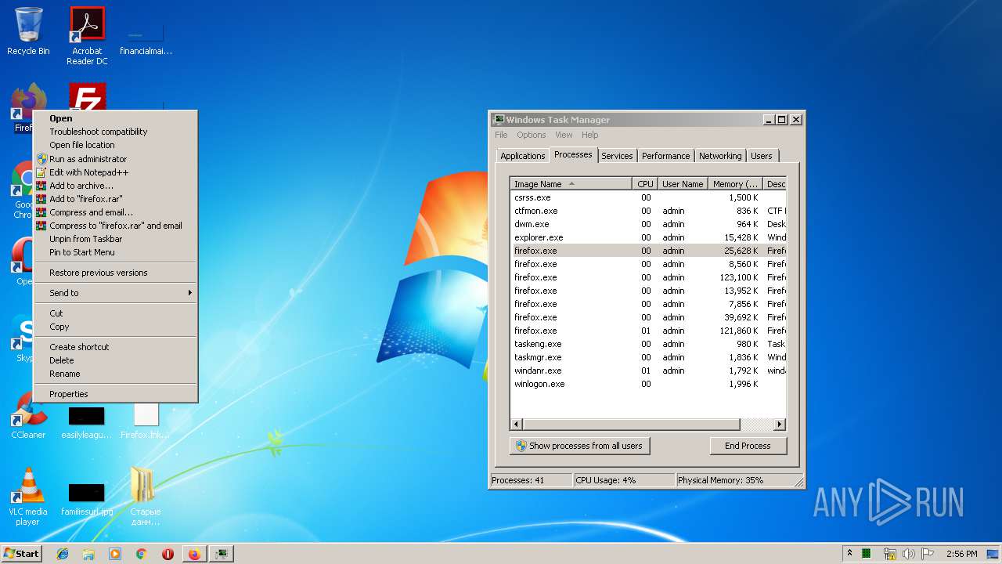Switch to the Networking tab
This screenshot has width=1002, height=564.
click(x=720, y=156)
